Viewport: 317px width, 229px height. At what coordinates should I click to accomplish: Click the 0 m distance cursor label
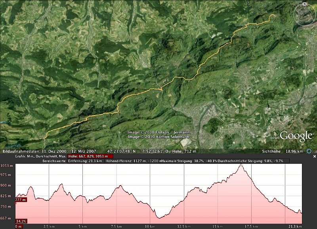19,227
